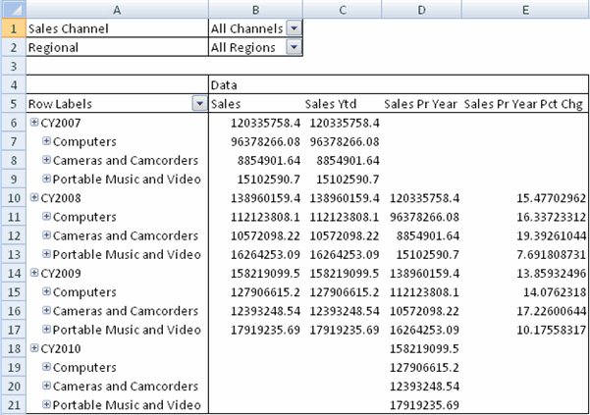Select column E header
Screen dimensions: 590x415
pos(525,9)
